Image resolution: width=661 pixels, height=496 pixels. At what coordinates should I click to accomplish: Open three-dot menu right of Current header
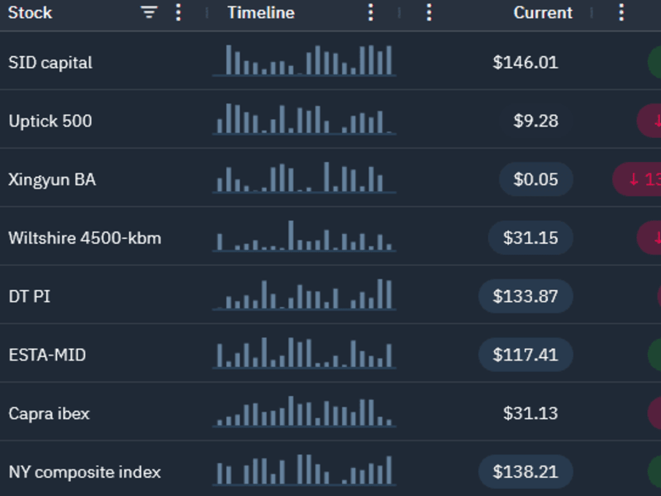tap(621, 12)
